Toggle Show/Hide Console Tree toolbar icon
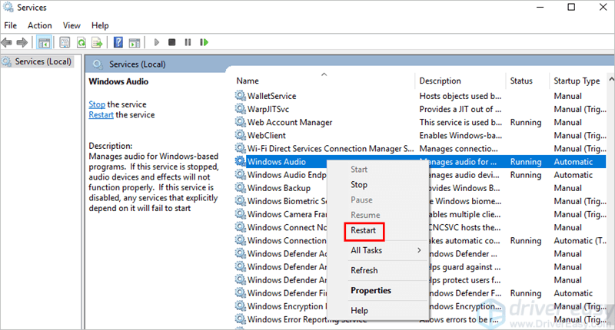The image size is (615, 330). (x=45, y=42)
